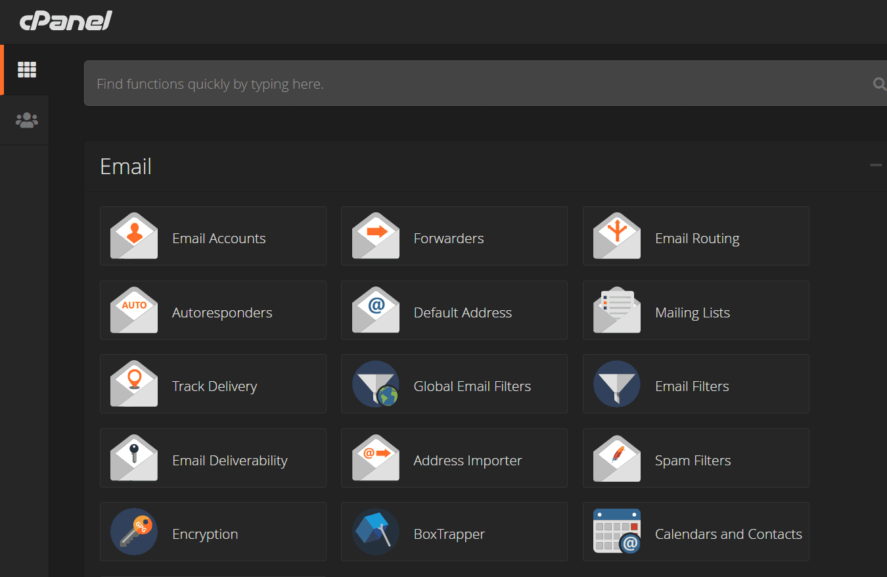The height and width of the screenshot is (577, 887).
Task: Open the Default Address @ icon
Action: tap(376, 310)
